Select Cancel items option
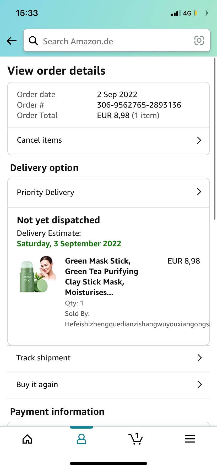Image resolution: width=217 pixels, height=469 pixels. coord(39,140)
